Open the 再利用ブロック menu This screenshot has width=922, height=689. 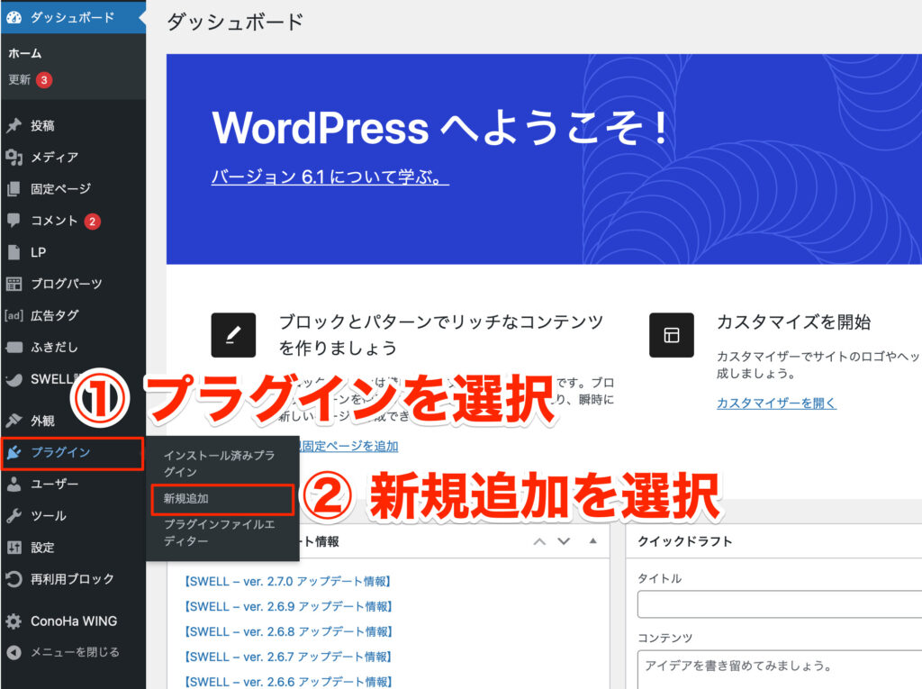[73, 579]
